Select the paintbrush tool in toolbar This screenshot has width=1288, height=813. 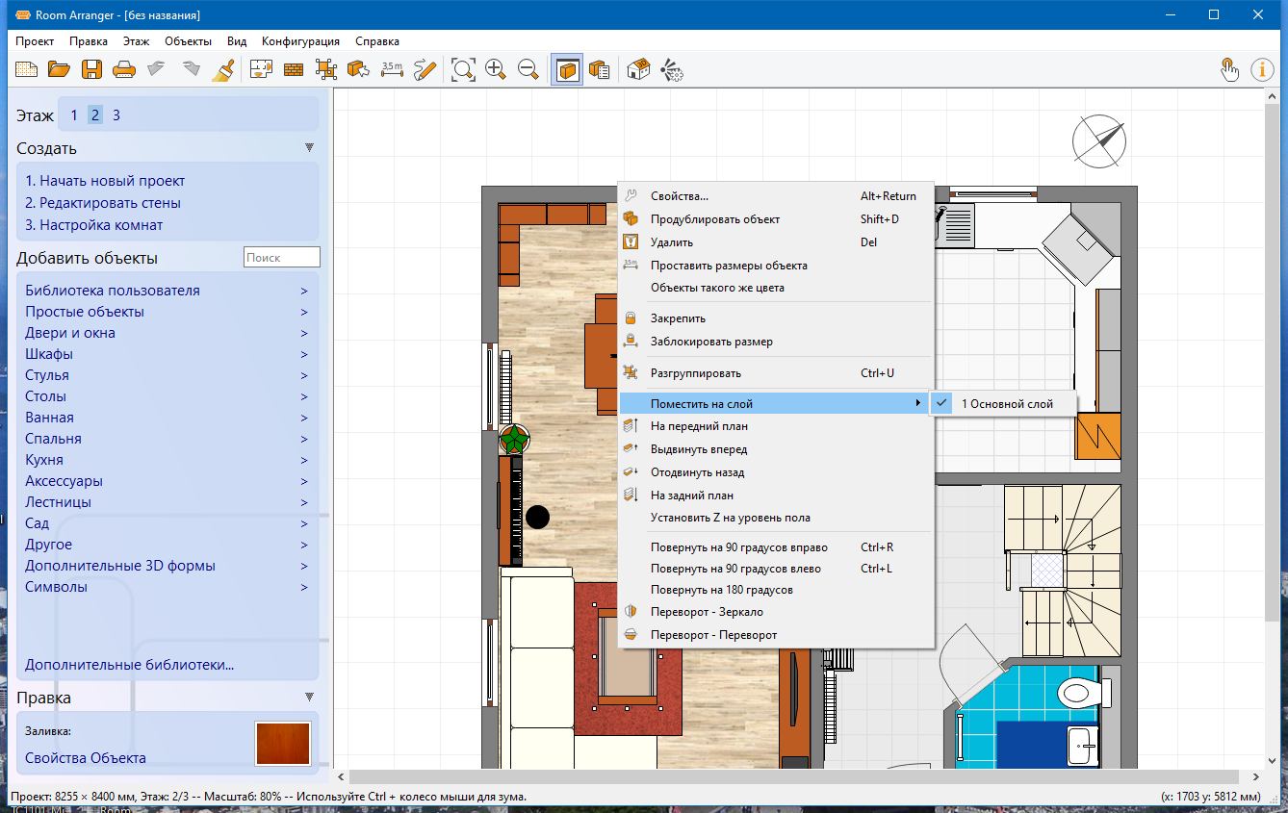(x=223, y=69)
